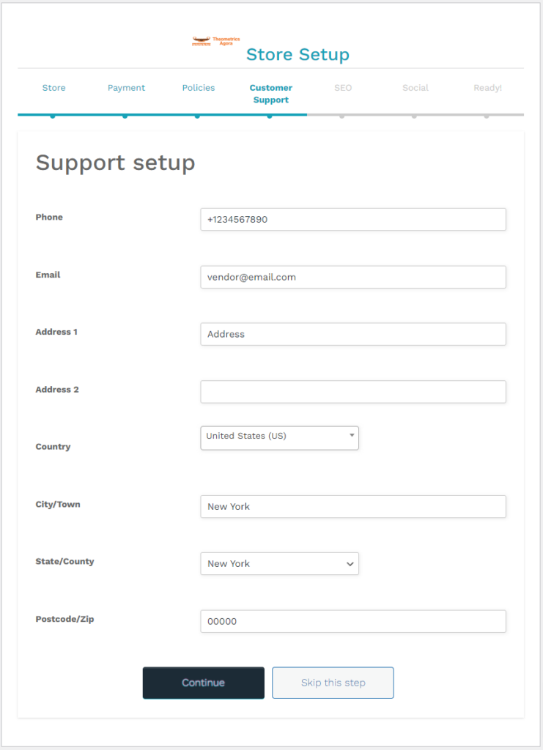The image size is (543, 750).
Task: Click into the Email field
Action: click(x=353, y=277)
